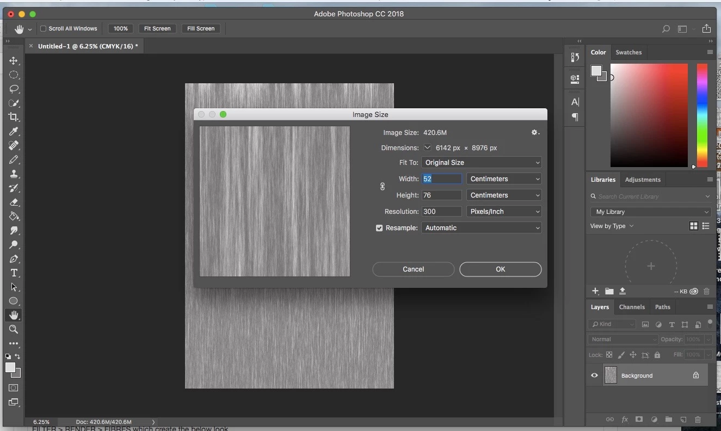Select the Zoom tool
The image size is (721, 431).
point(14,329)
